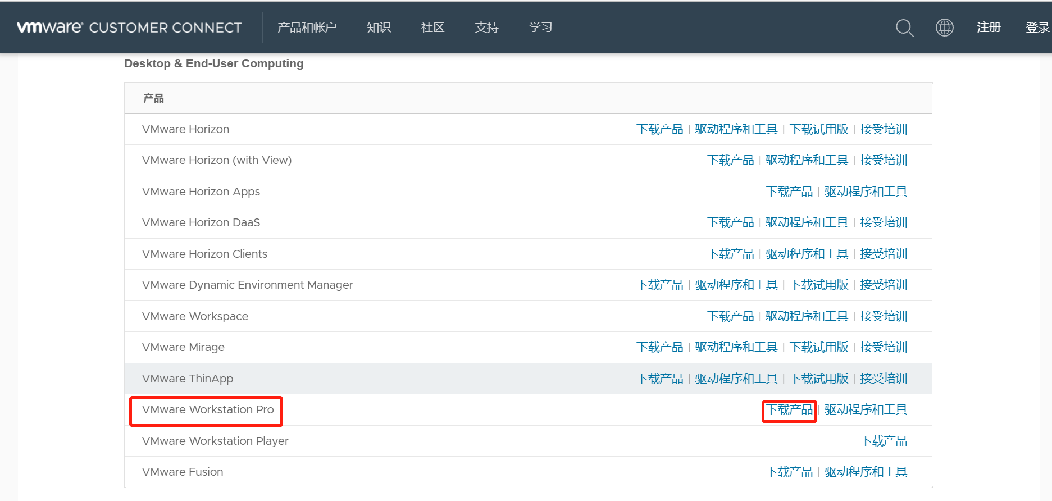This screenshot has height=501, width=1052.
Task: Click 驱动程序和工具 for Dynamic Environment Manager
Action: (736, 285)
